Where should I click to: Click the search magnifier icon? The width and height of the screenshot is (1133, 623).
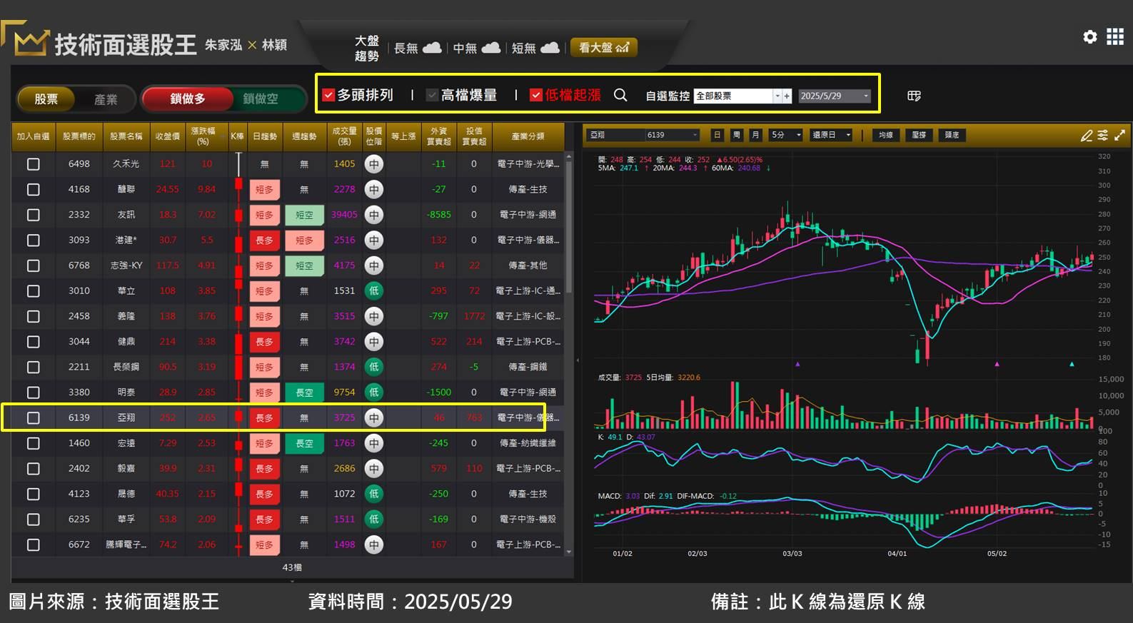click(x=620, y=95)
